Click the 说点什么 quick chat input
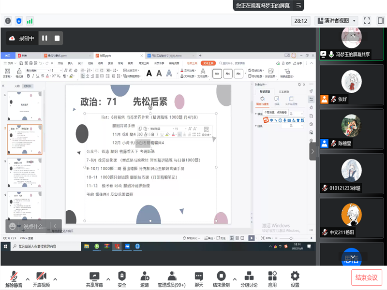Screen dimensions: 387x290 pyautogui.click(x=34, y=226)
